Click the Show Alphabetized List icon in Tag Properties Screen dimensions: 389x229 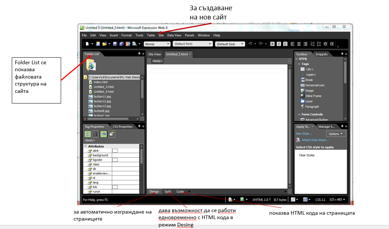95,134
